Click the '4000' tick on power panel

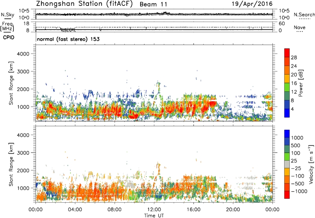tap(23, 54)
